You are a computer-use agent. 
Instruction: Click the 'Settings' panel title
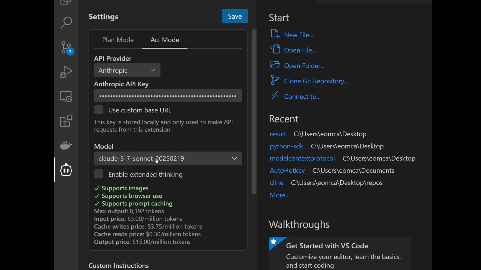click(x=103, y=17)
